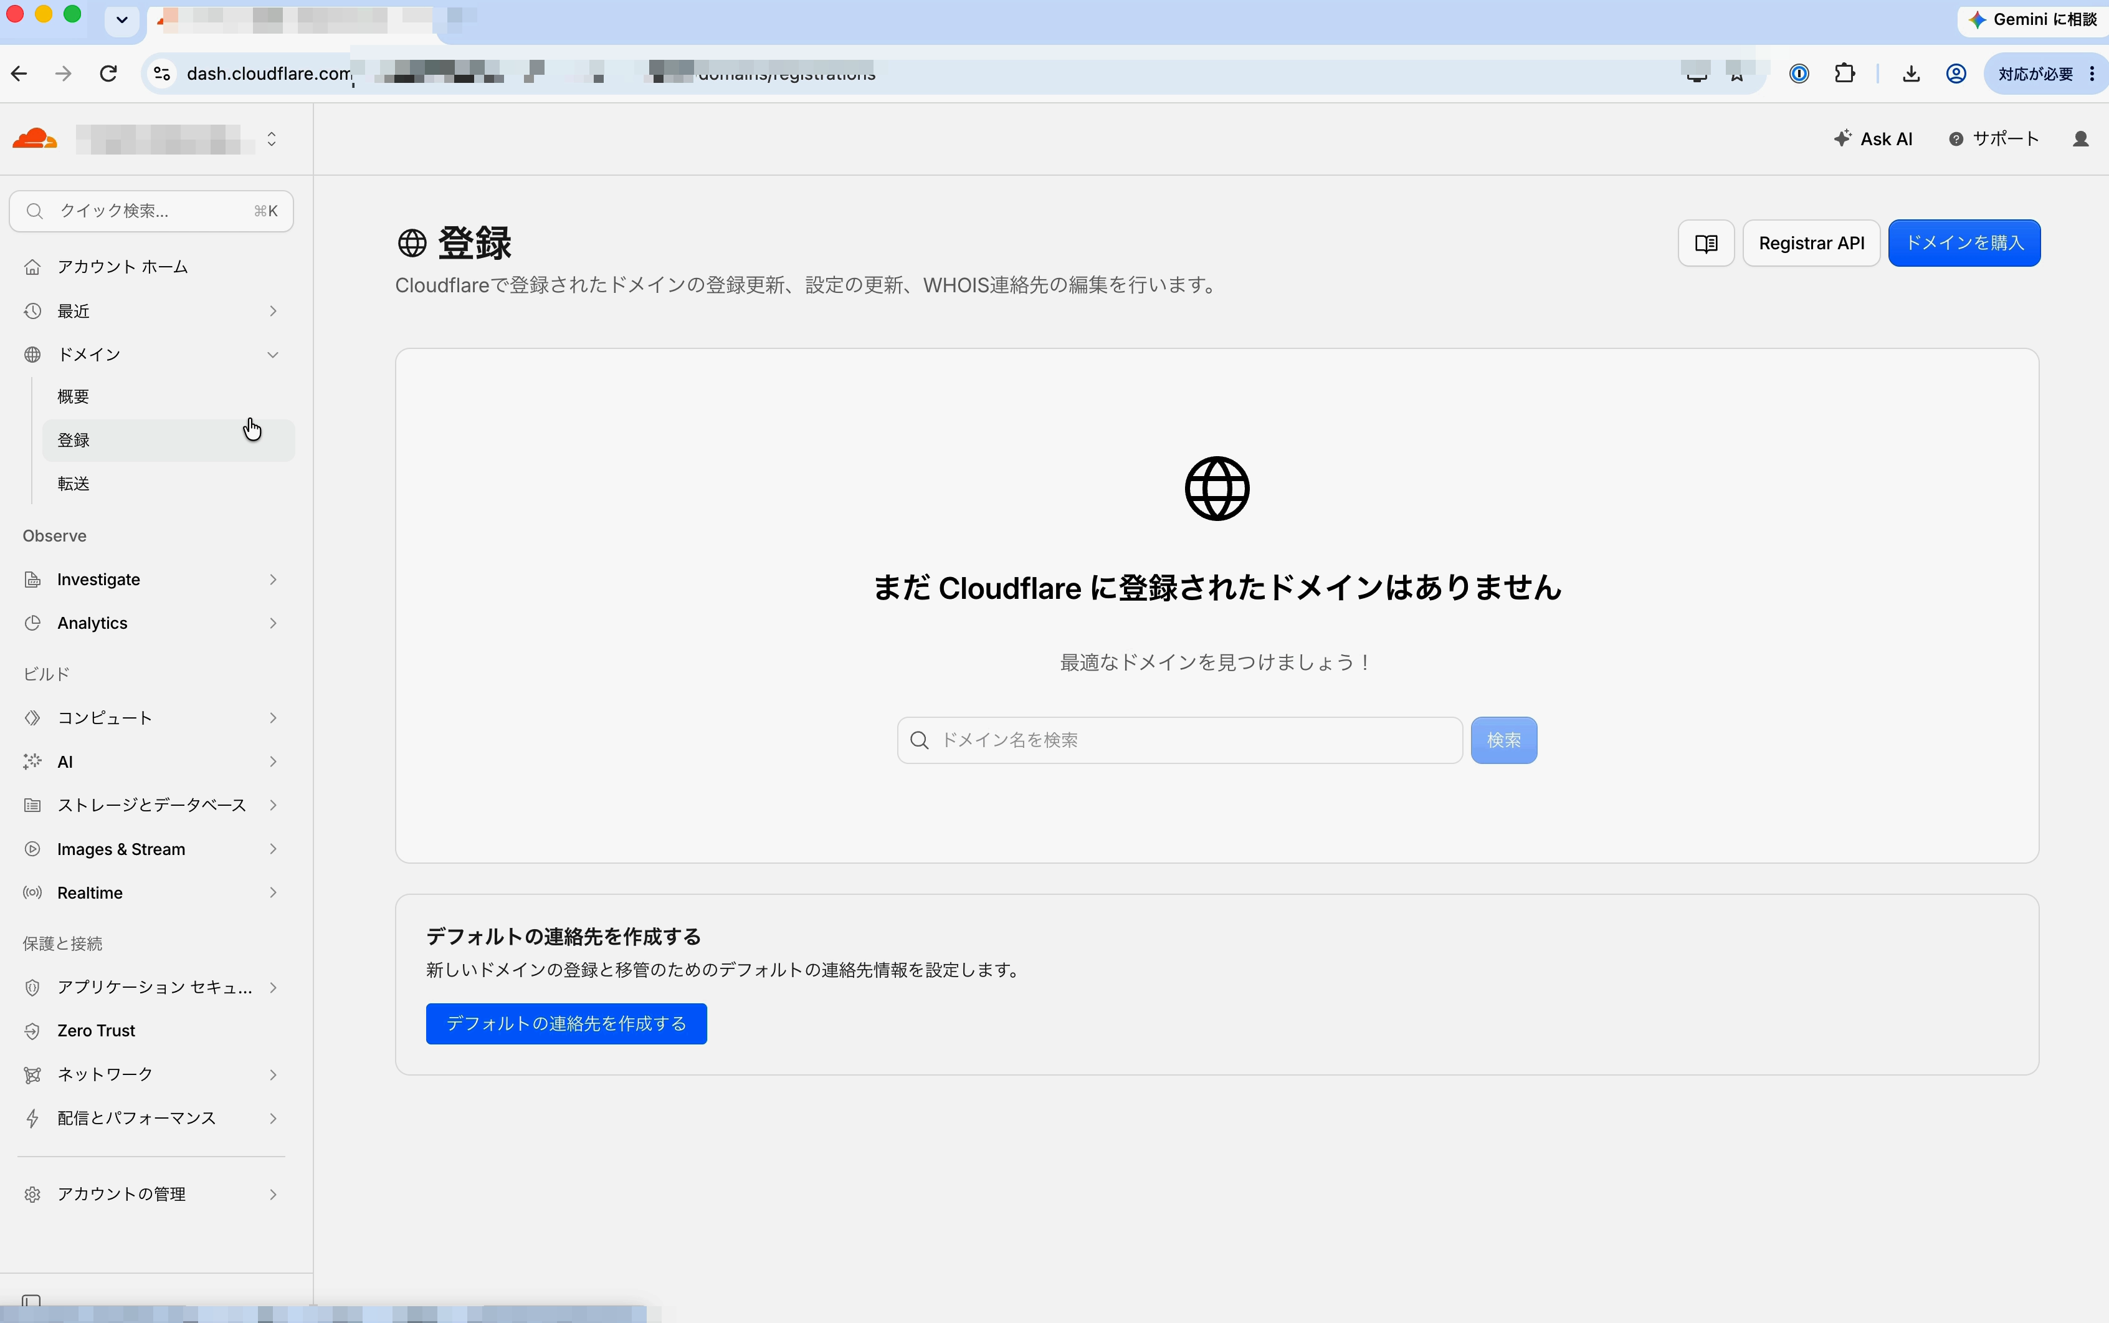Expand the コンピュート chevron
The height and width of the screenshot is (1323, 2109).
(273, 717)
